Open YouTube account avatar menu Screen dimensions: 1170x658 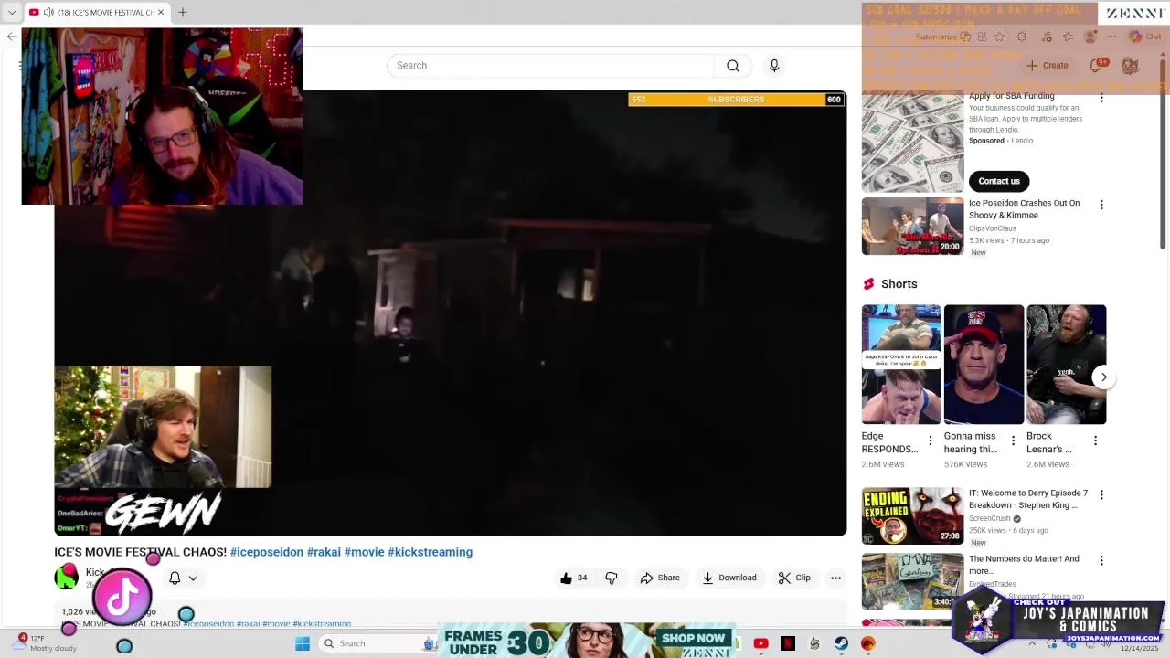[x=1130, y=66]
